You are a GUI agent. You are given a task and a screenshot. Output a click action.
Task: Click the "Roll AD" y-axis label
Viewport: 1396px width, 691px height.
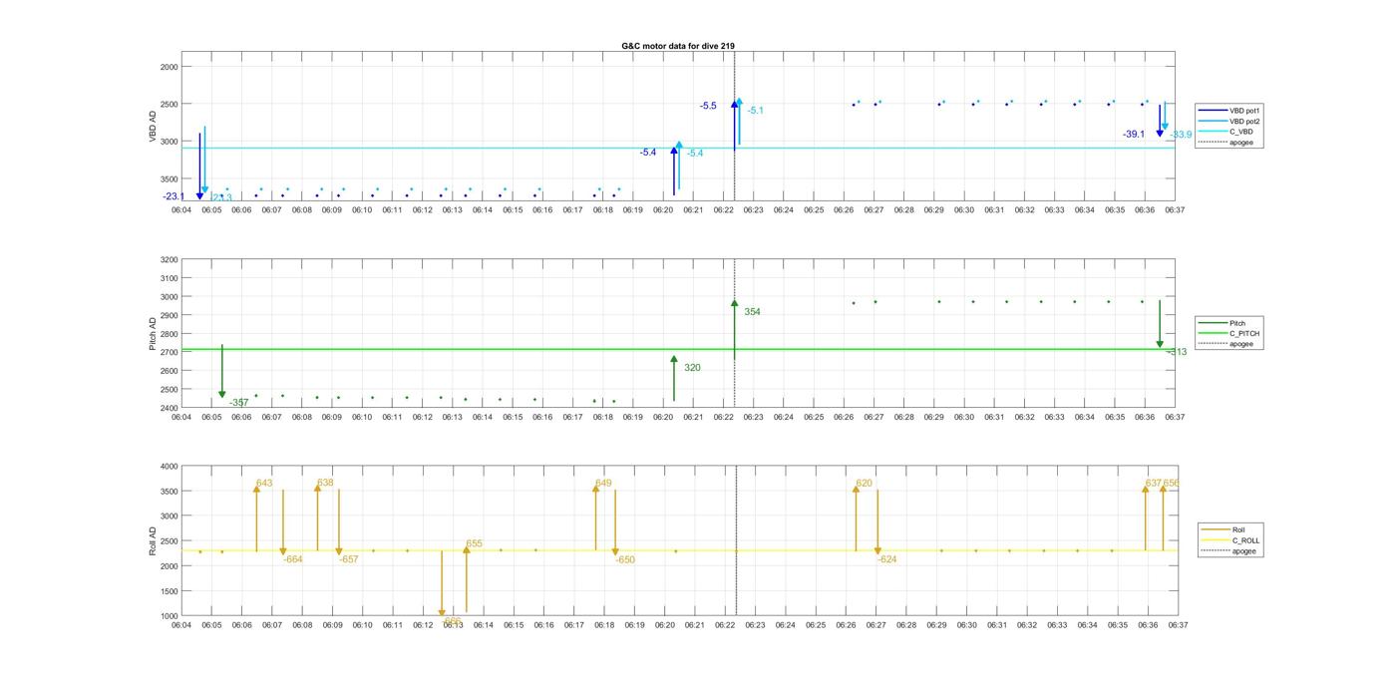point(154,541)
